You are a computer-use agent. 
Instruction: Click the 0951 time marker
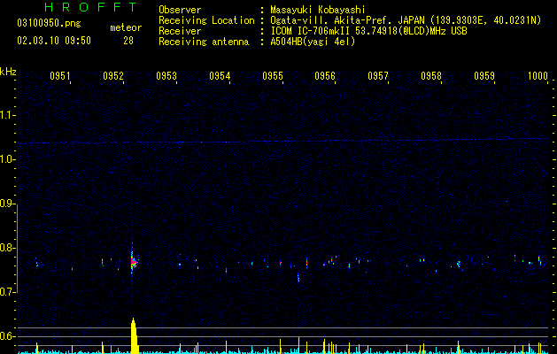tap(59, 75)
